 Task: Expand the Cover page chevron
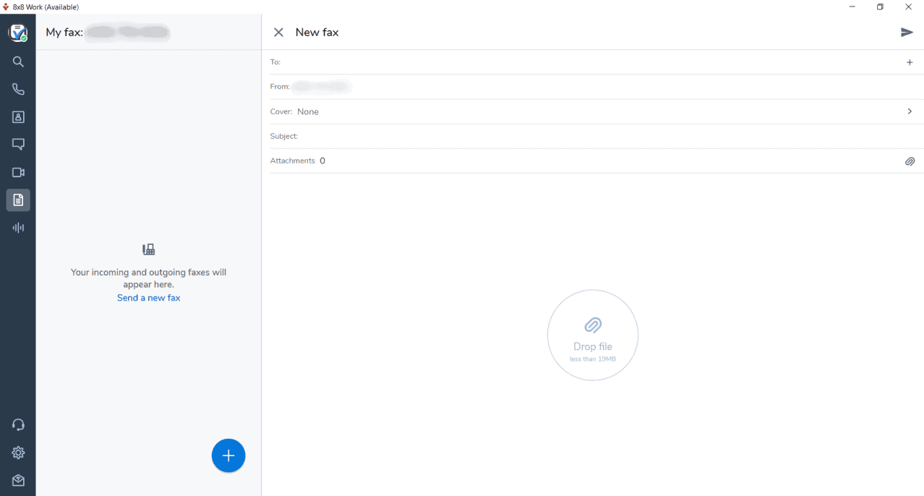(x=910, y=111)
